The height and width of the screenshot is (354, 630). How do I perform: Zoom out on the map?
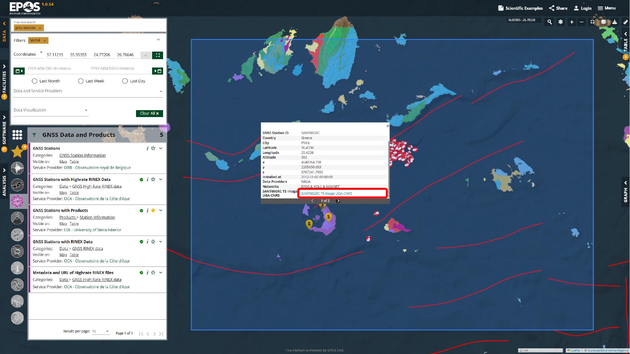[x=582, y=22]
